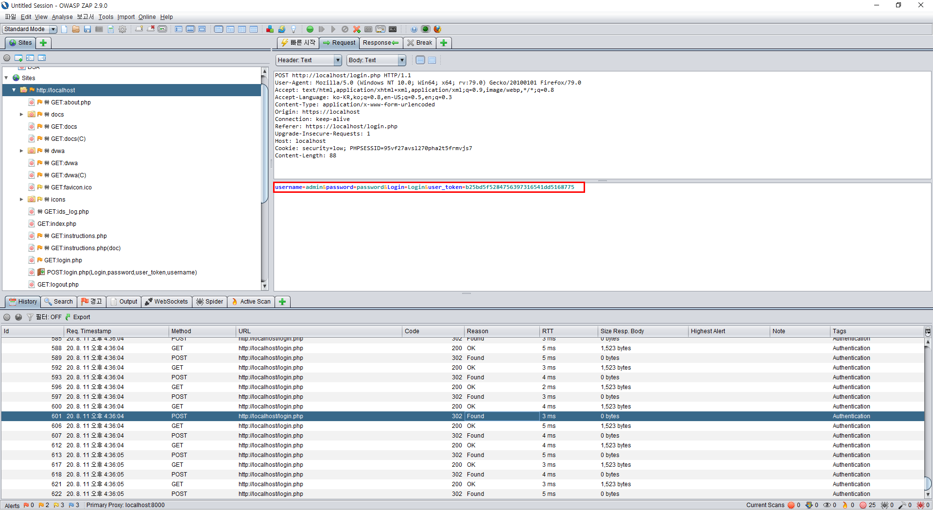
Task: Click the POST request body text area
Action: (602, 237)
